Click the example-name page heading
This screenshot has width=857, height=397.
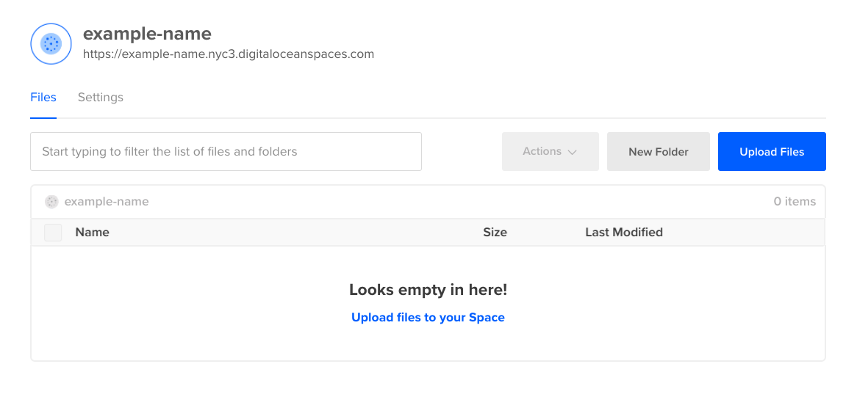tap(147, 34)
